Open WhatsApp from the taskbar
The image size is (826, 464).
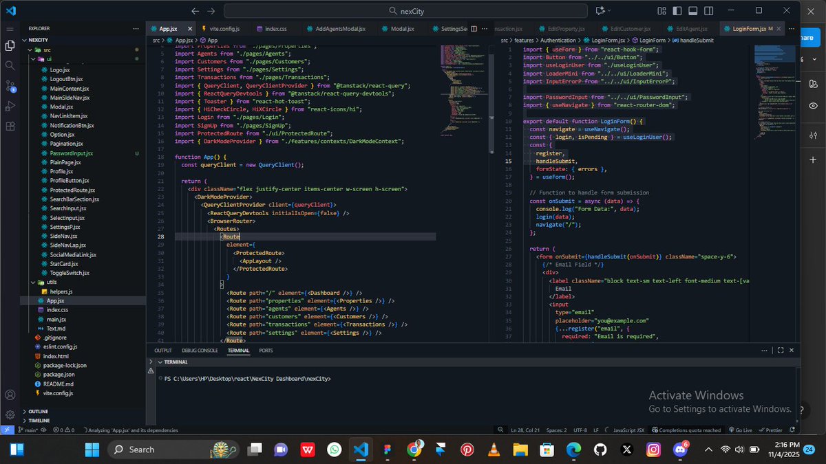pyautogui.click(x=335, y=450)
